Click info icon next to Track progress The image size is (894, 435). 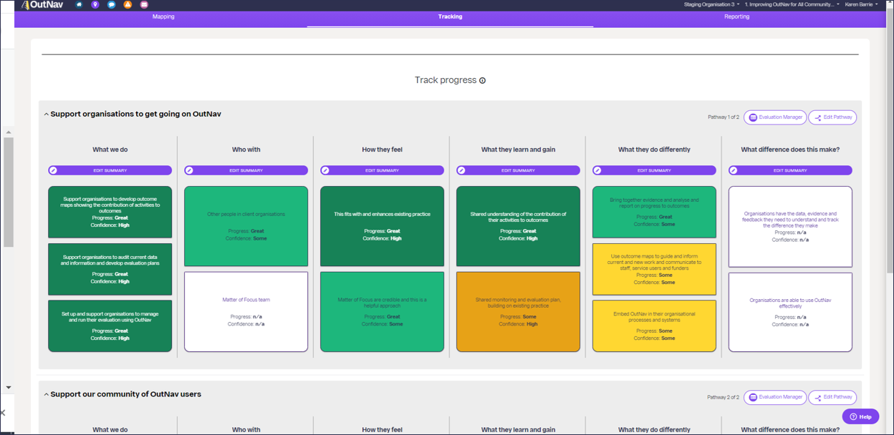(x=483, y=81)
